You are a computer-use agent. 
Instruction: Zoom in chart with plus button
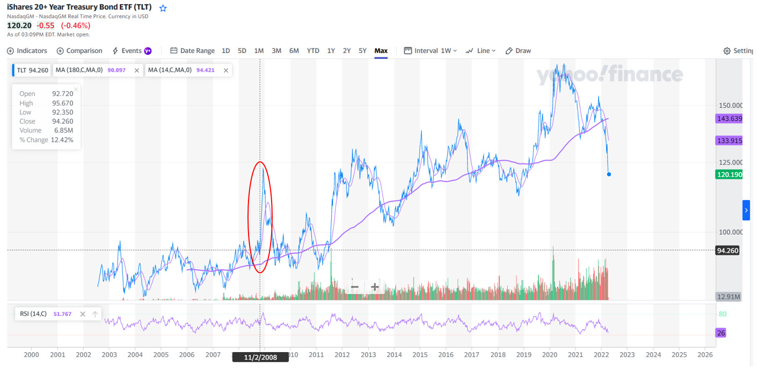375,287
